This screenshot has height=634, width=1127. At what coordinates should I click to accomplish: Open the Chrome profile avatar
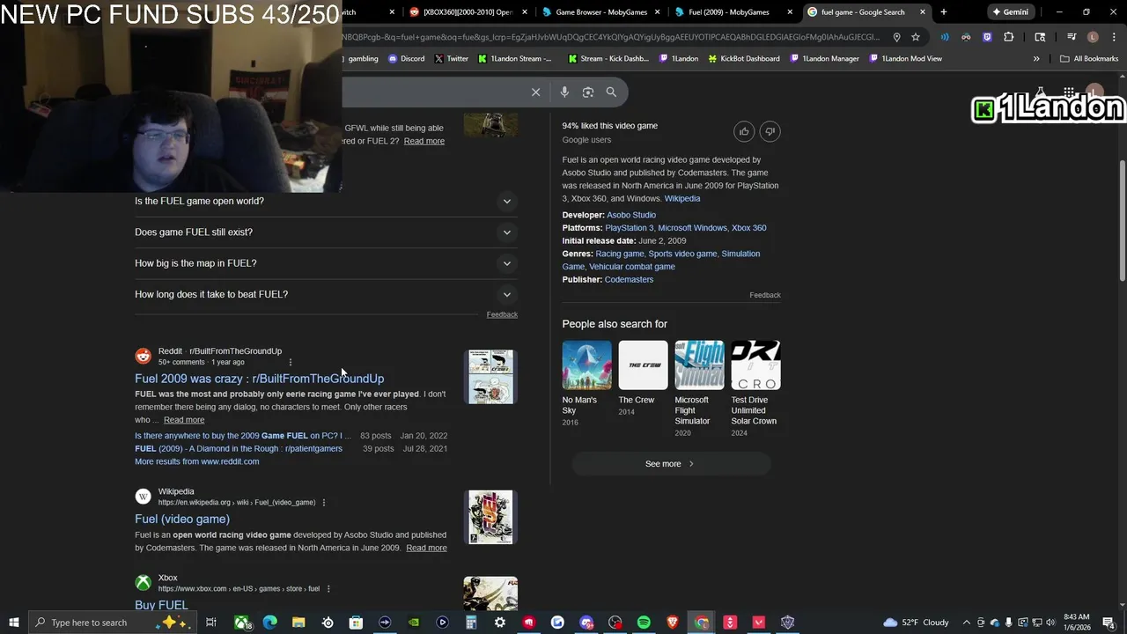pyautogui.click(x=1093, y=37)
